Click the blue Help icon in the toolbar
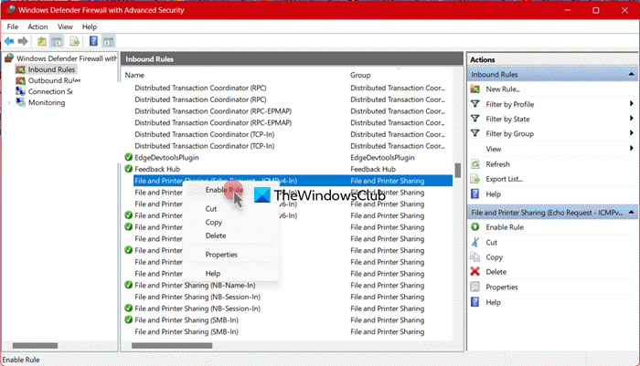This screenshot has height=366, width=640. pos(92,41)
